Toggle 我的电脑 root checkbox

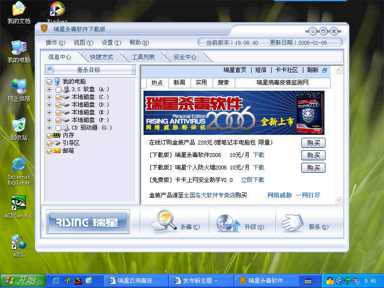49,82
